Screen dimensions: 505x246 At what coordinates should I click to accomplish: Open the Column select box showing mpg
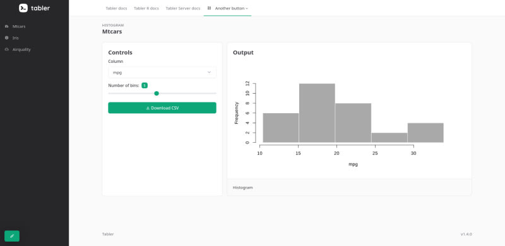point(162,72)
